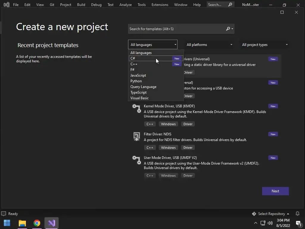Expand the template search options arrow
The width and height of the screenshot is (305, 229).
232,29
